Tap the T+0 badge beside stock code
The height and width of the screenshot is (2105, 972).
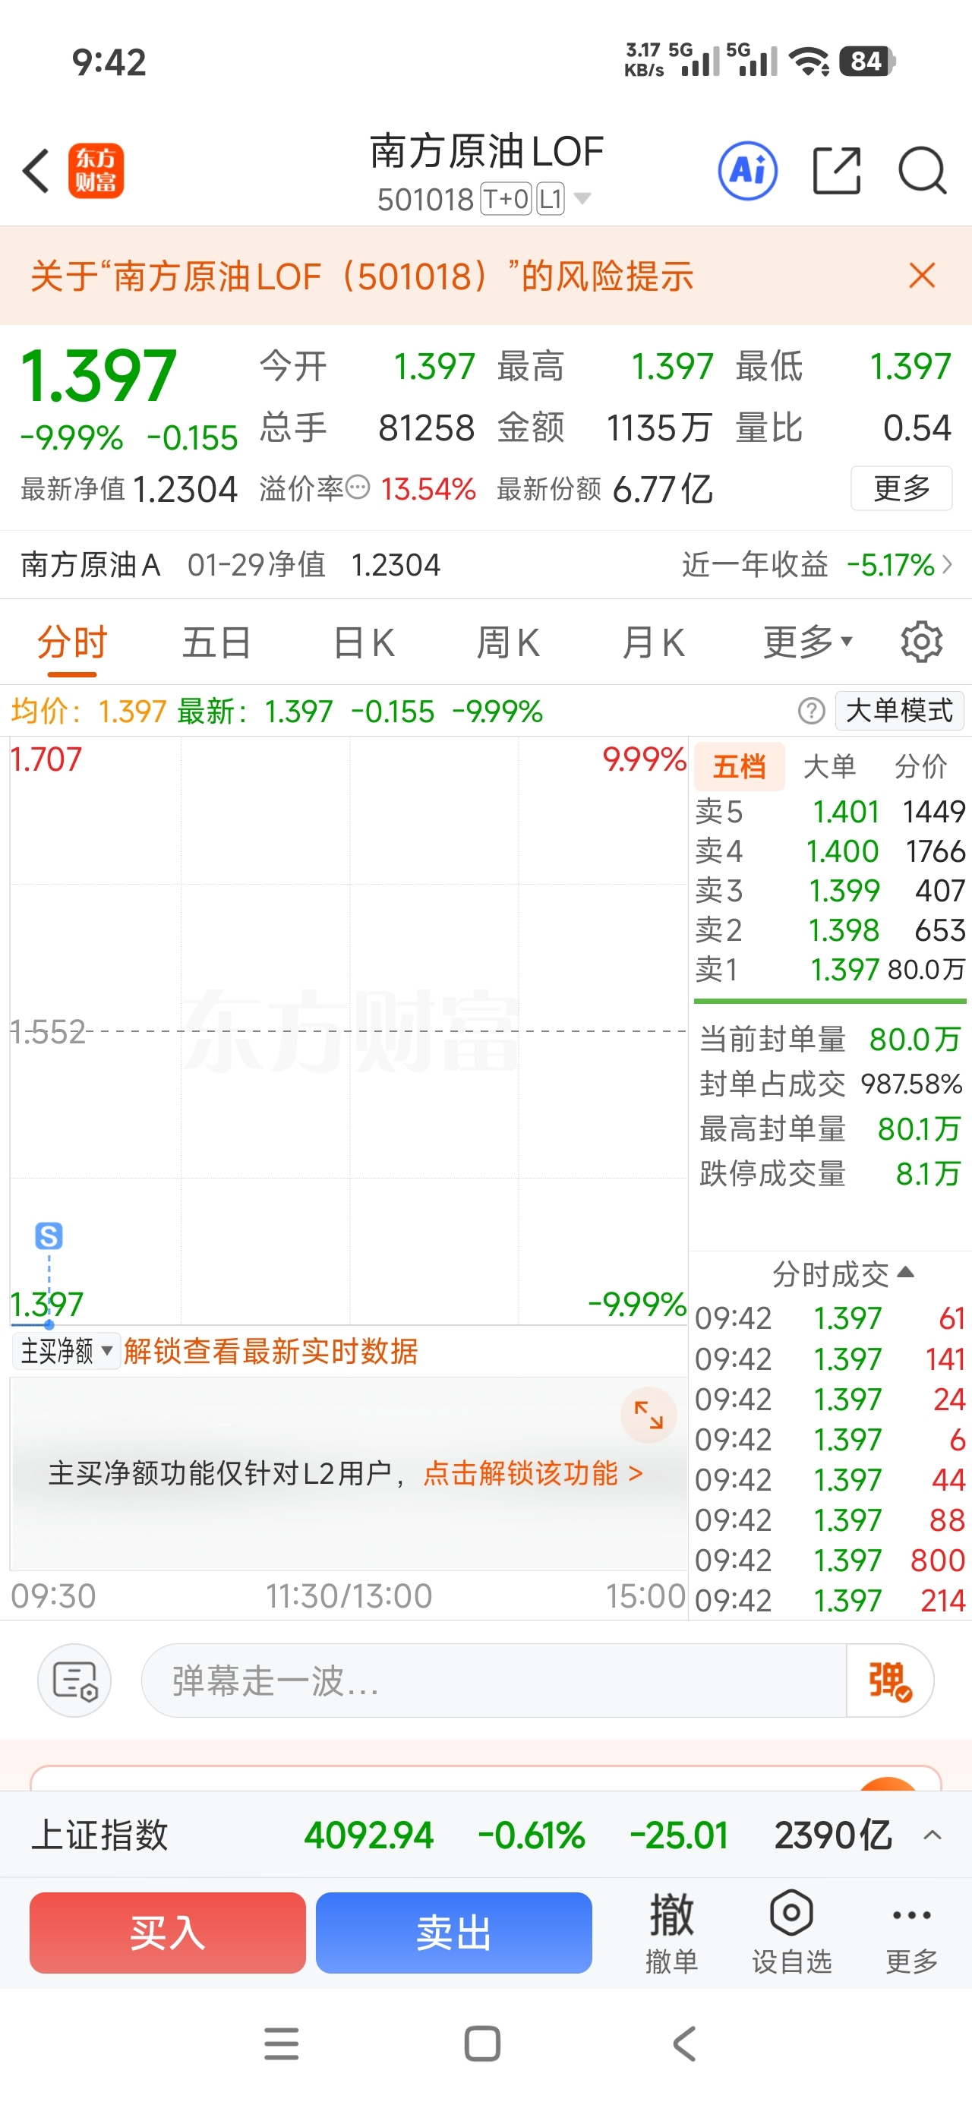(506, 198)
